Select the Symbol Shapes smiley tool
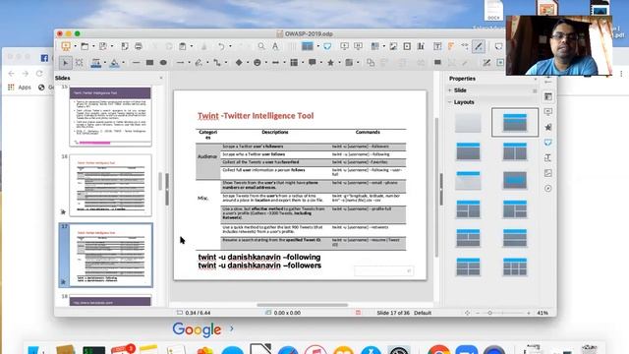 point(257,63)
